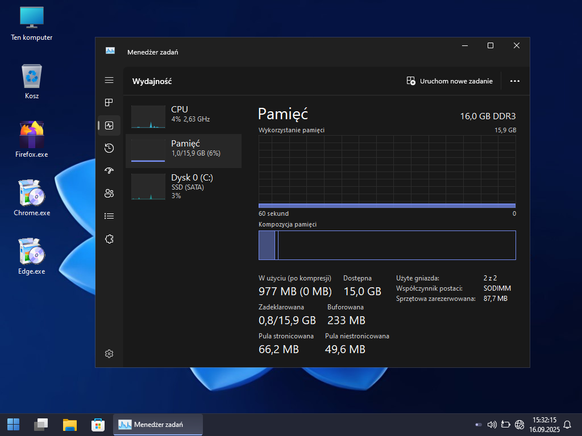This screenshot has height=436, width=582.
Task: Select the Pamięć performance entry
Action: pyautogui.click(x=183, y=151)
